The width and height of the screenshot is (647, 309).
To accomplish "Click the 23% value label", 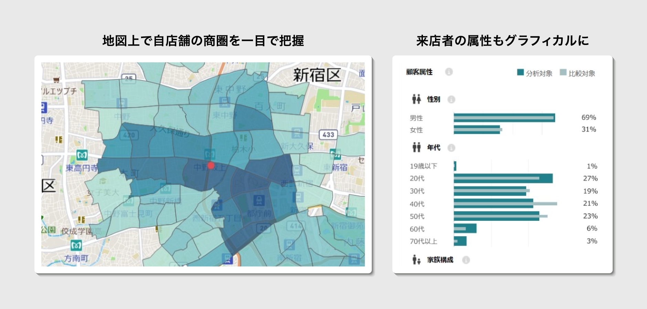I will click(x=590, y=216).
